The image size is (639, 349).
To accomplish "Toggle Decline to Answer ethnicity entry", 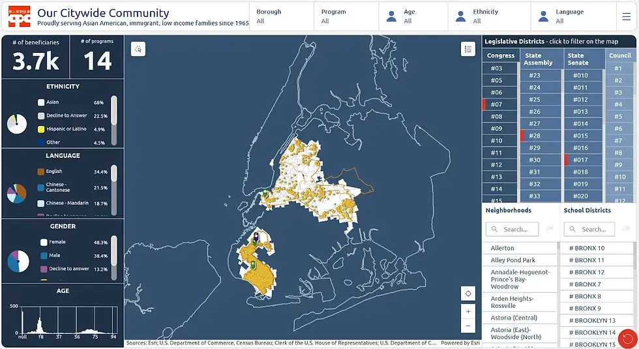I will click(72, 116).
